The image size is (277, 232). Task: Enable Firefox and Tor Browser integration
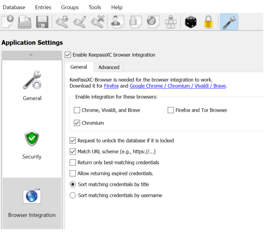pos(171,110)
